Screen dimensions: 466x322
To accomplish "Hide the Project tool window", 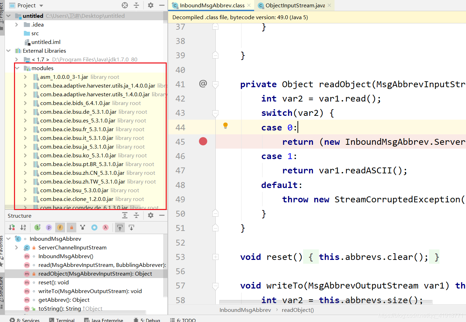I will click(162, 5).
